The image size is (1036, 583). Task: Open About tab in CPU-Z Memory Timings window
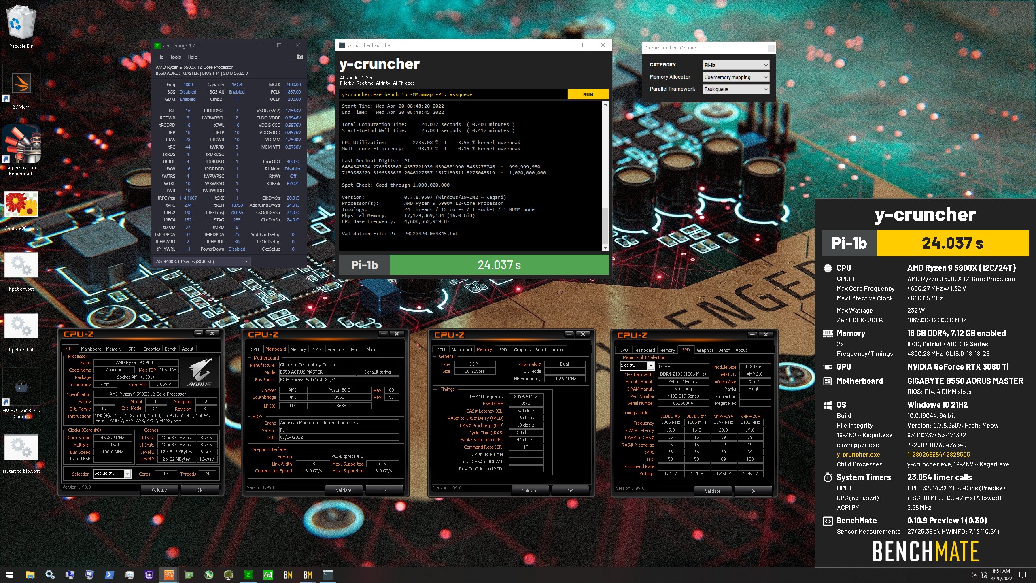click(x=558, y=350)
